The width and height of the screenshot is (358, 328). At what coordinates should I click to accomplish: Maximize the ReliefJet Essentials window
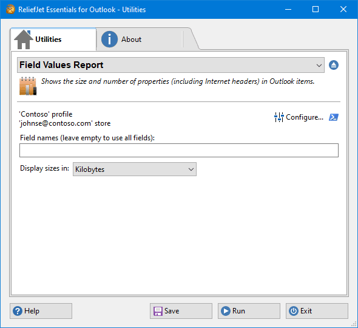pos(316,9)
